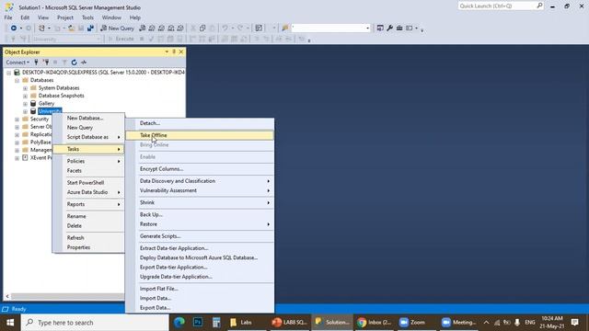The height and width of the screenshot is (331, 589).
Task: Click the XEvent Profiler node icon
Action: (25, 157)
